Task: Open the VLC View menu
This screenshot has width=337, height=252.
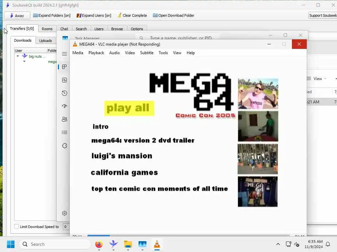Action: tap(177, 53)
